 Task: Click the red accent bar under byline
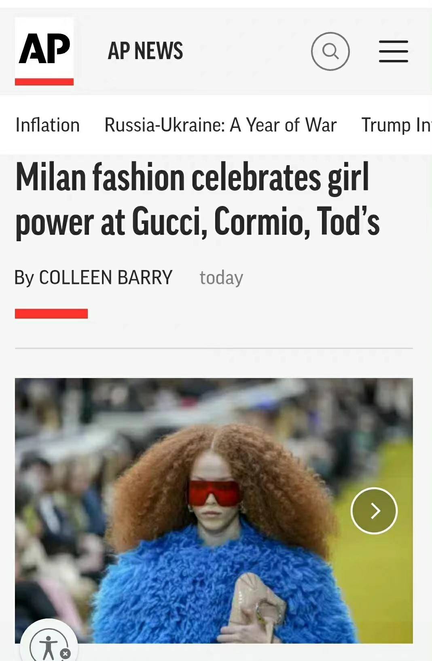(51, 314)
